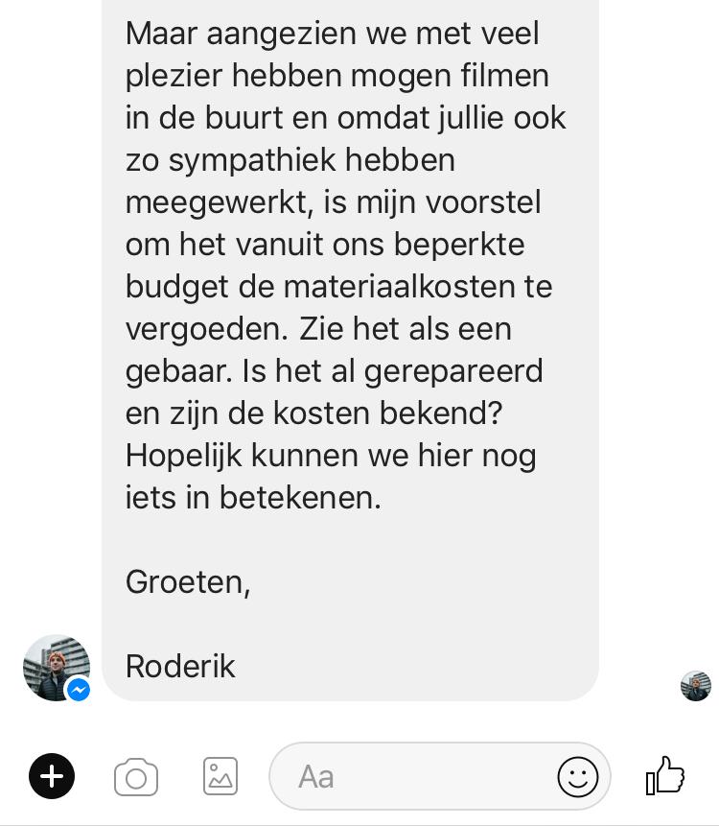Tap the 'Groeten,' line in the bubble
The width and height of the screenshot is (719, 826).
tap(188, 582)
